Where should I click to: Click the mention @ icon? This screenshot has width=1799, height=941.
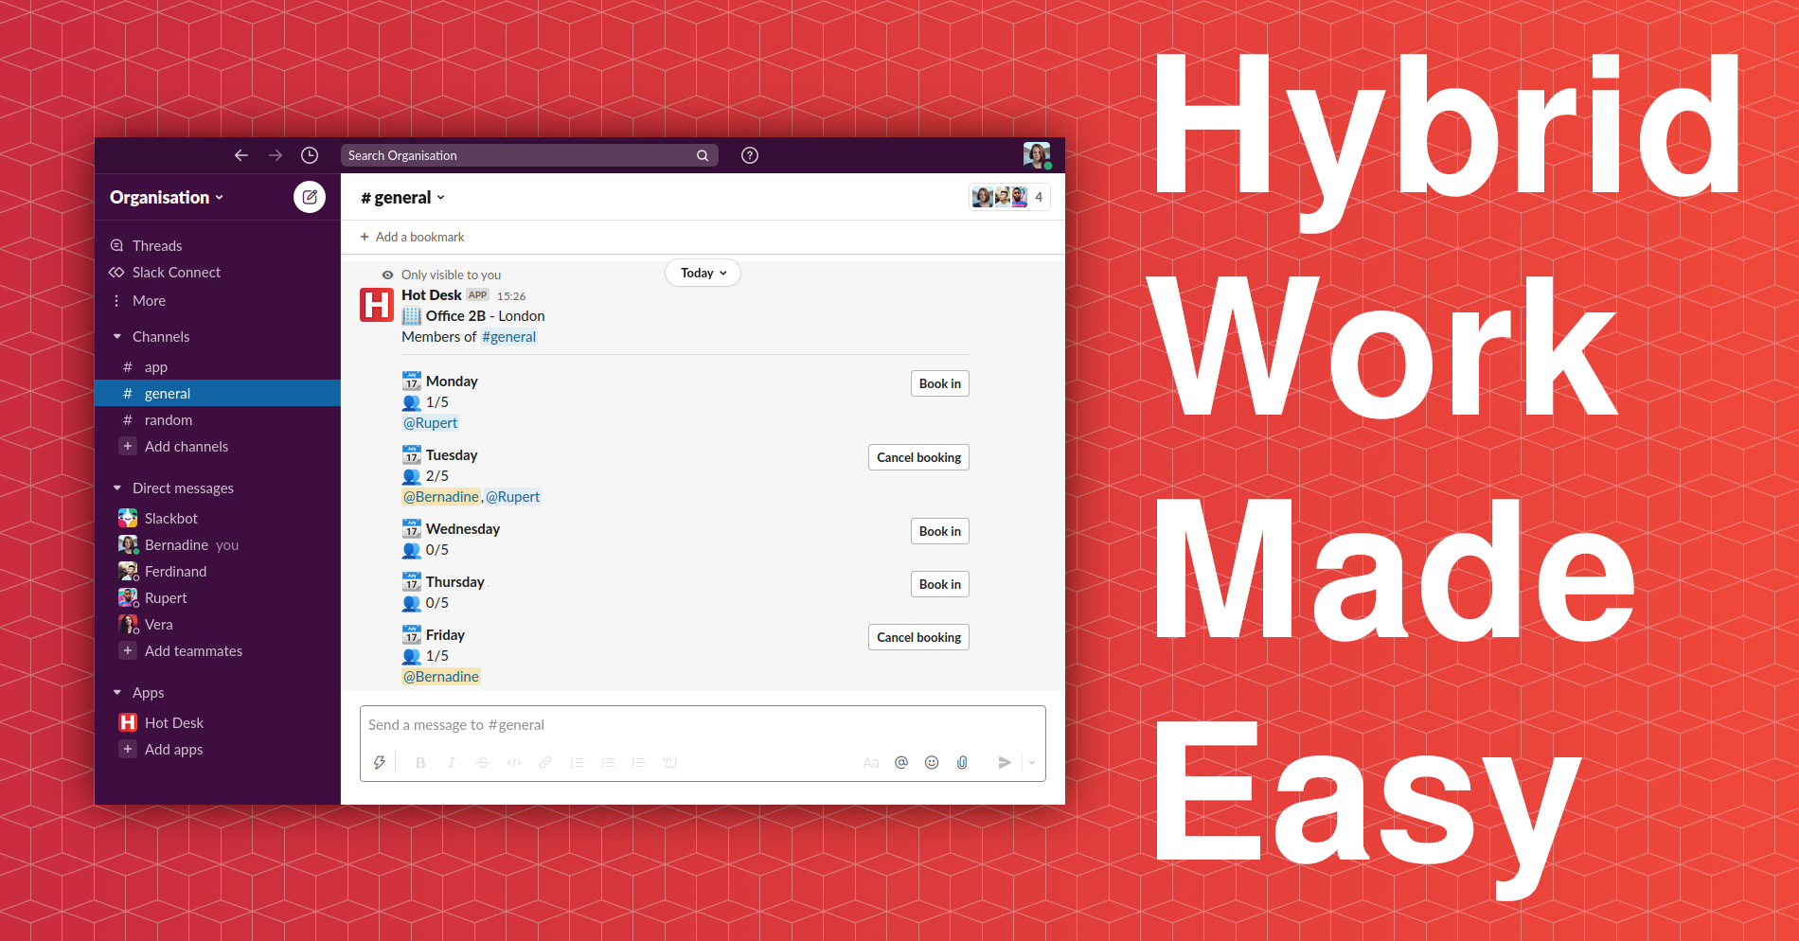[x=900, y=762]
